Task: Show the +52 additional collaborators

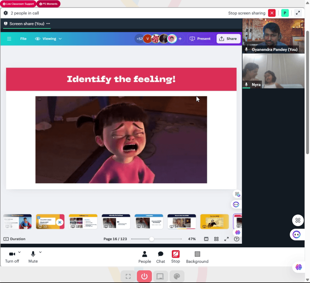Action: [x=139, y=39]
